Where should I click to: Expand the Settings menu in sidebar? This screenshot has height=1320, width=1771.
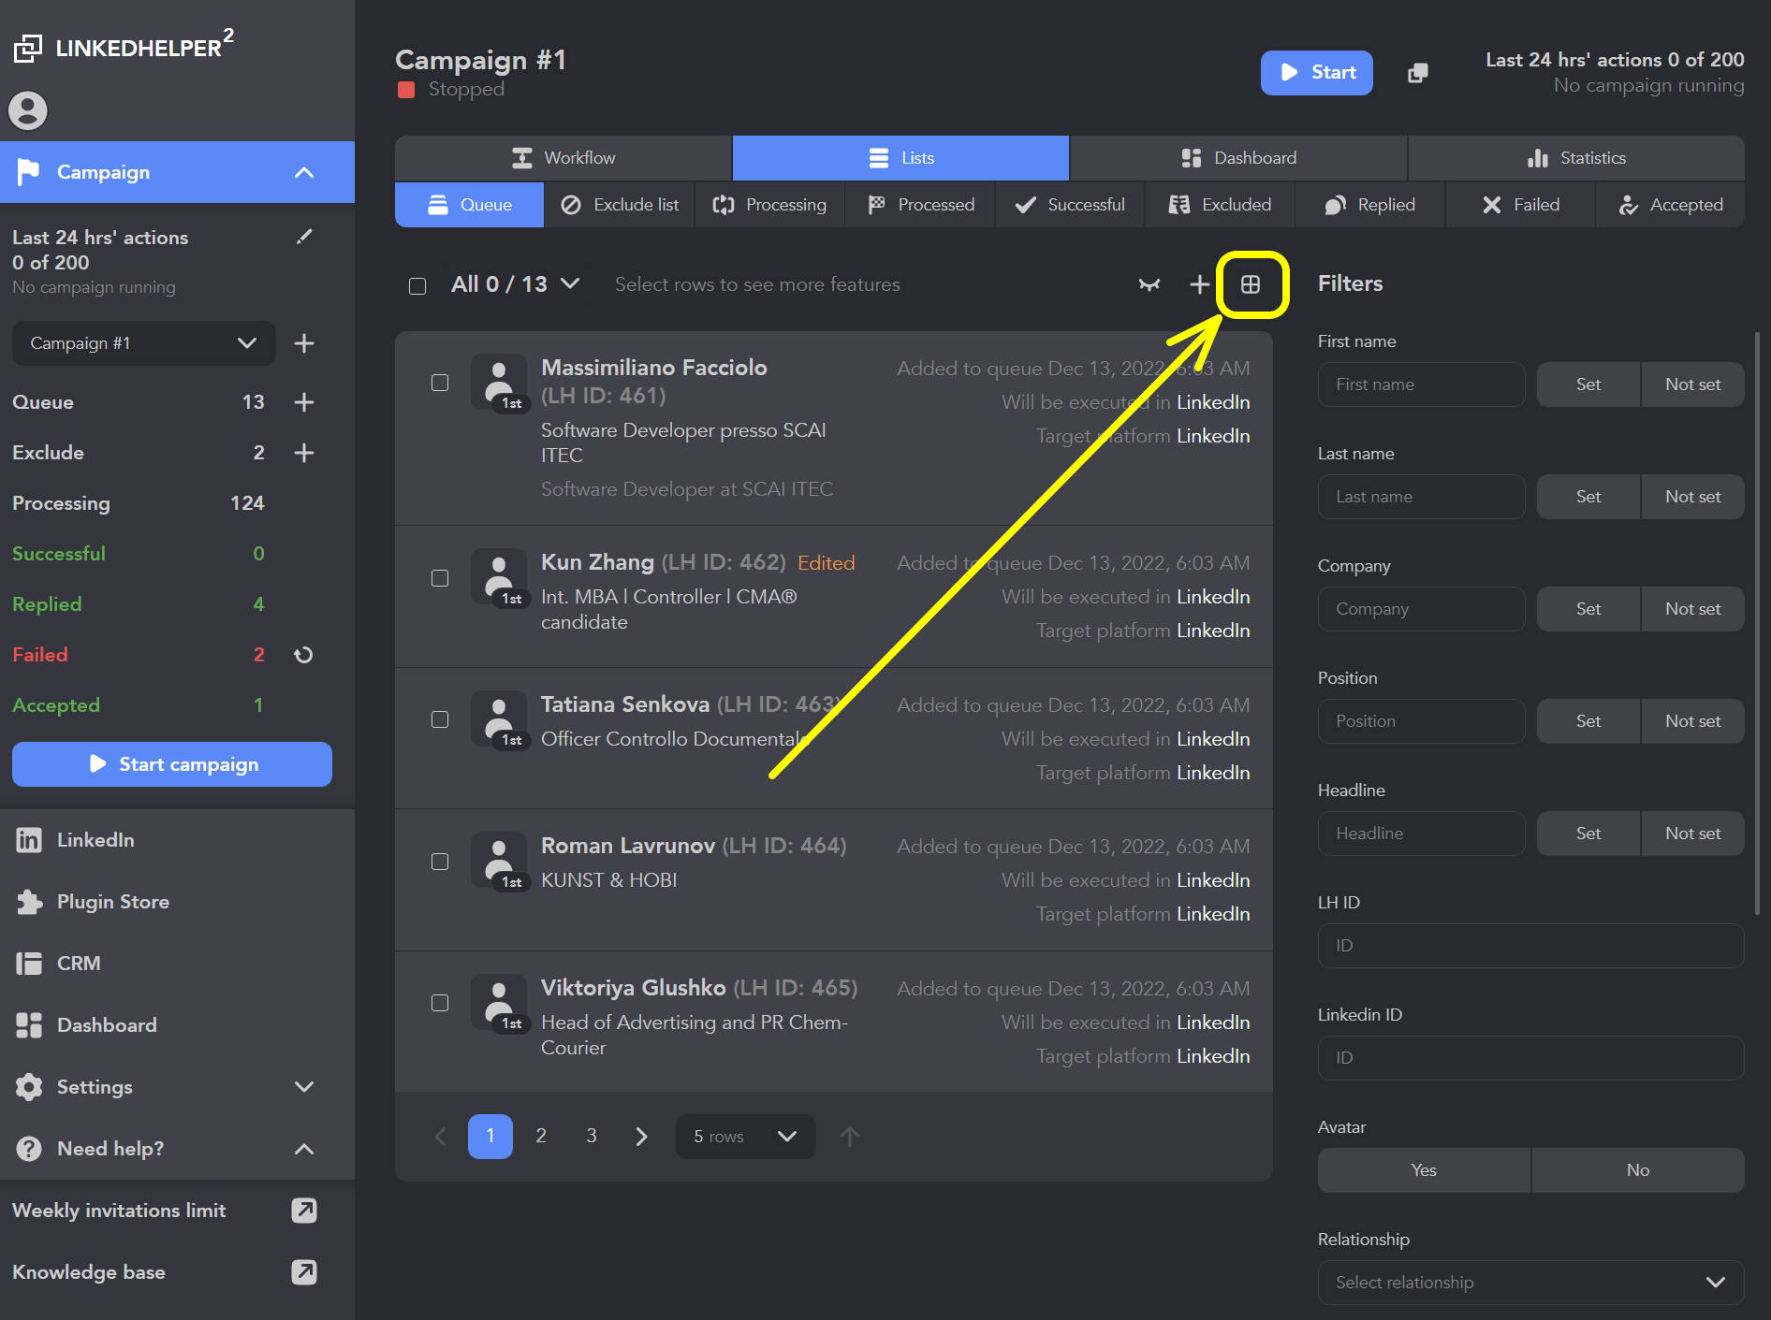pos(304,1087)
